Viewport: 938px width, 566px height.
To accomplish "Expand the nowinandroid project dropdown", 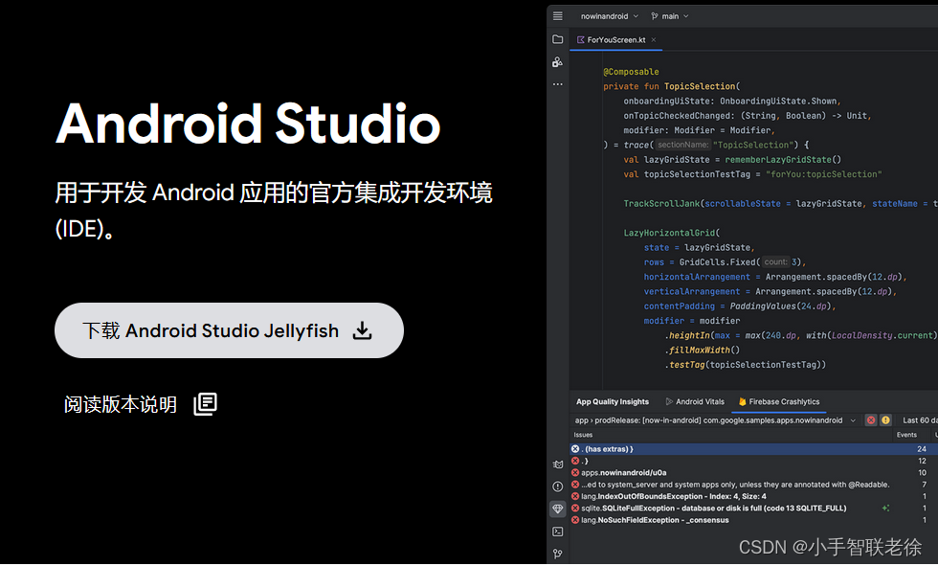I will pyautogui.click(x=609, y=16).
